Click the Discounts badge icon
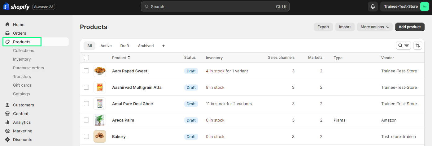 (7, 140)
